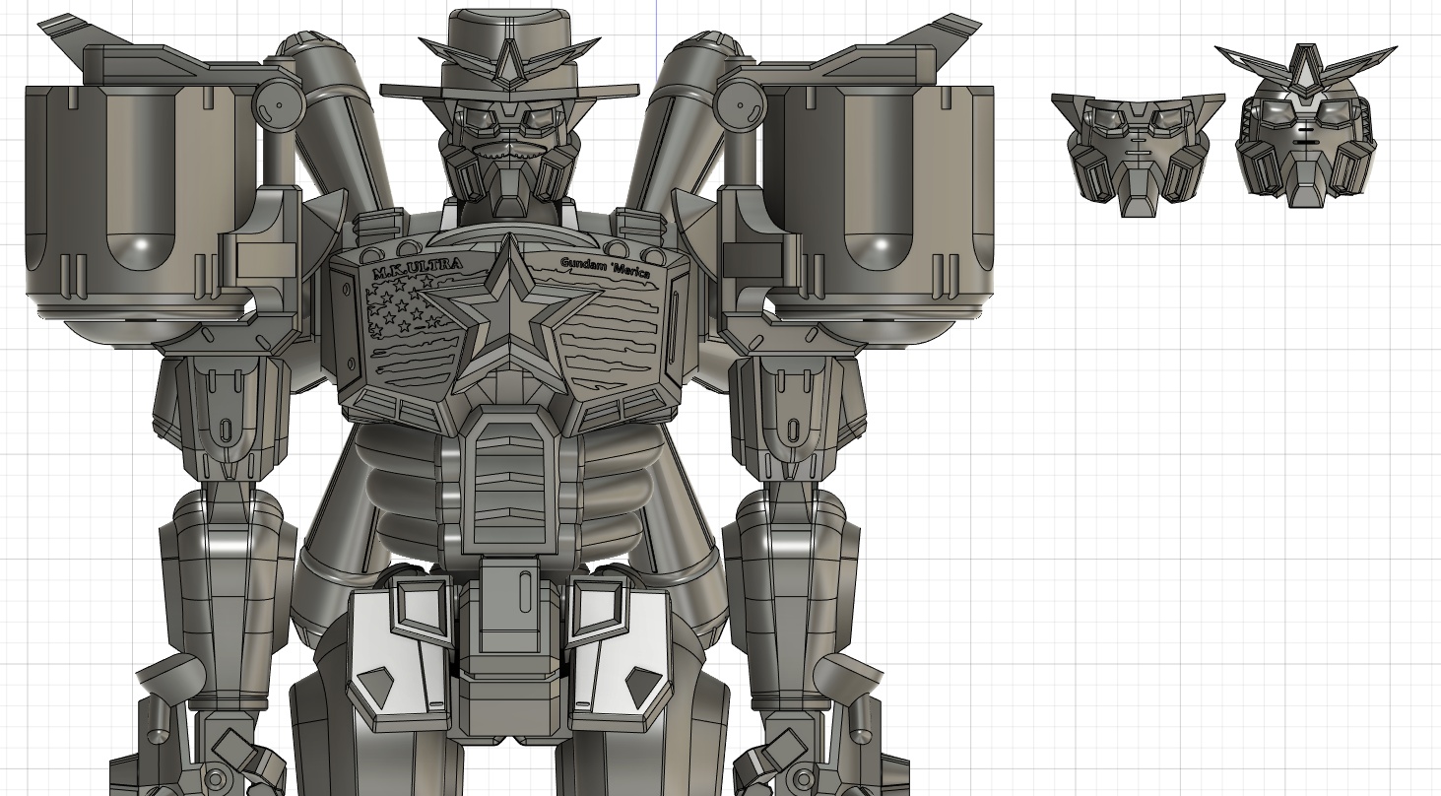This screenshot has width=1441, height=796.
Task: Select the standalone head model without V-fin crest
Action: click(1138, 153)
